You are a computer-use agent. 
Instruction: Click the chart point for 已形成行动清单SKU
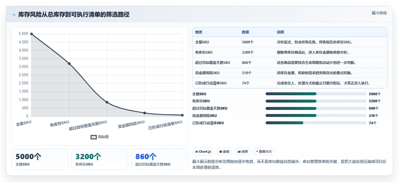click(x=182, y=115)
